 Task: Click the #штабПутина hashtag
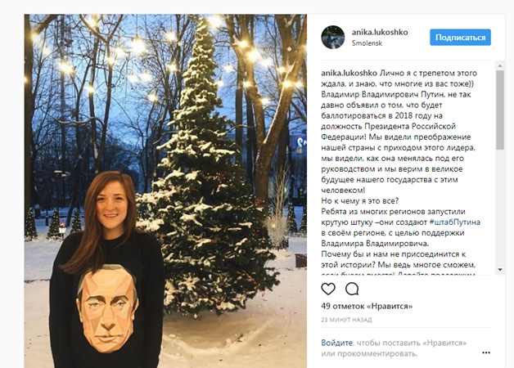455,222
